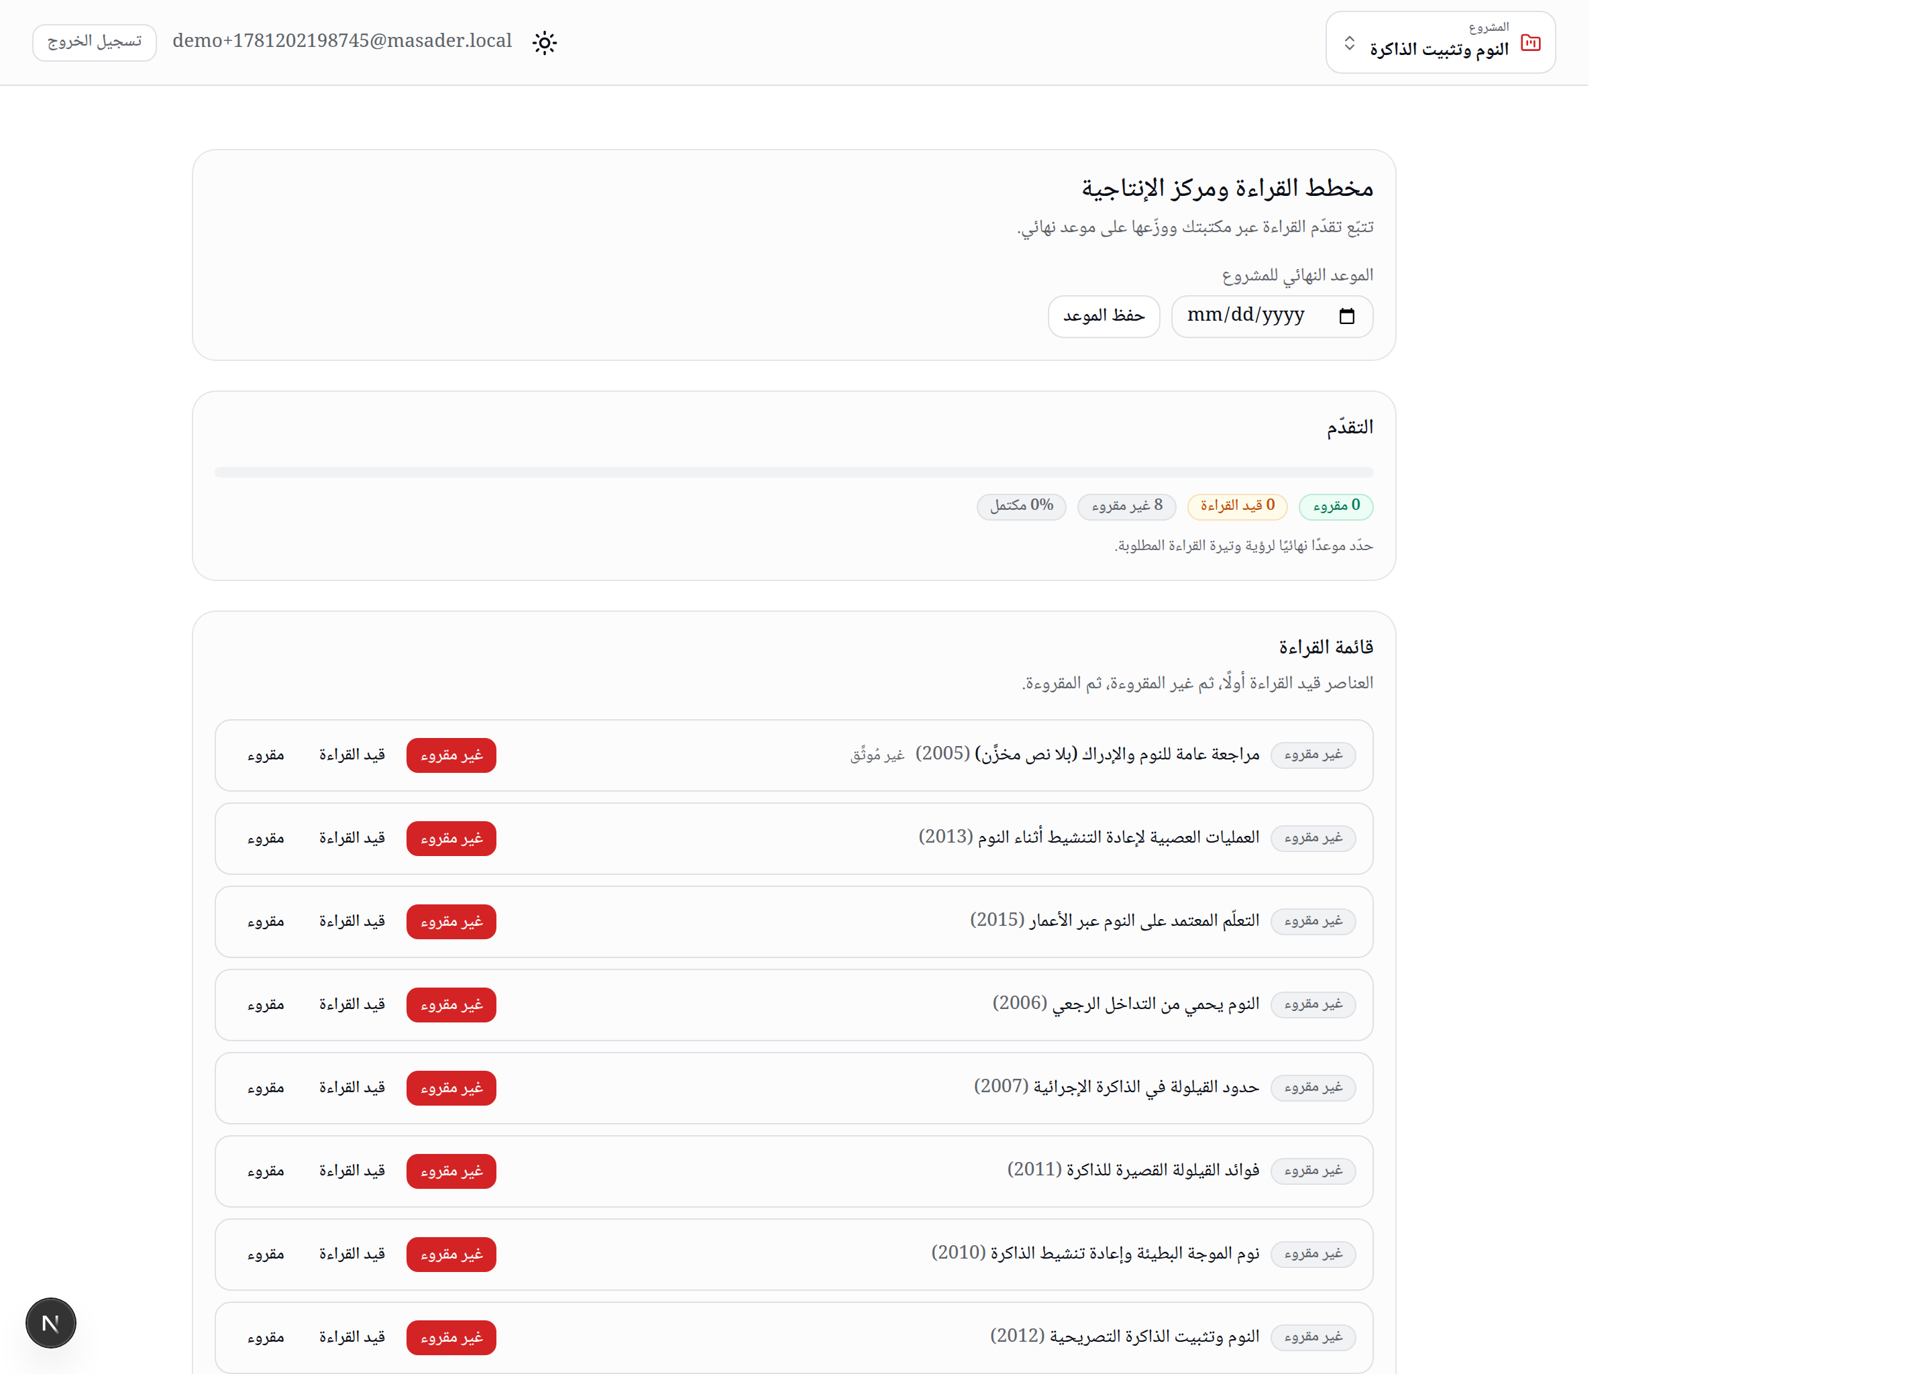Set مراجعة عامة للنوم والإدراك row to غير مقروء
This screenshot has height=1374, width=1932.
click(451, 755)
